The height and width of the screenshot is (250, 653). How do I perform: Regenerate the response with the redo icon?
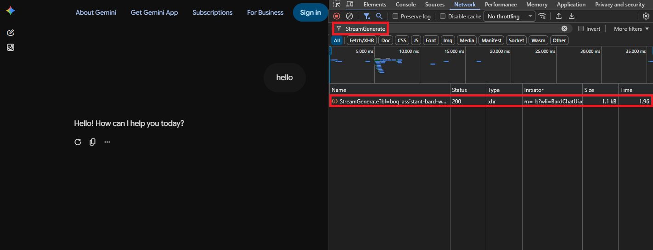point(78,142)
